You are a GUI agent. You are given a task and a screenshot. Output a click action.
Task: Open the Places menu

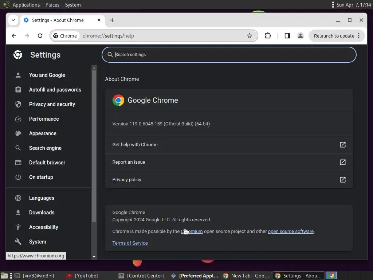(x=52, y=5)
